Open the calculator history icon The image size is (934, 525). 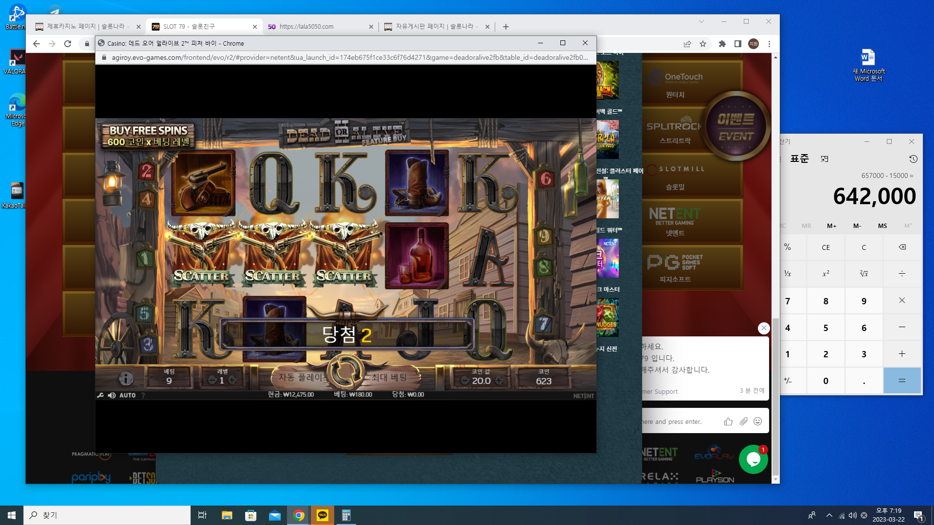click(913, 159)
